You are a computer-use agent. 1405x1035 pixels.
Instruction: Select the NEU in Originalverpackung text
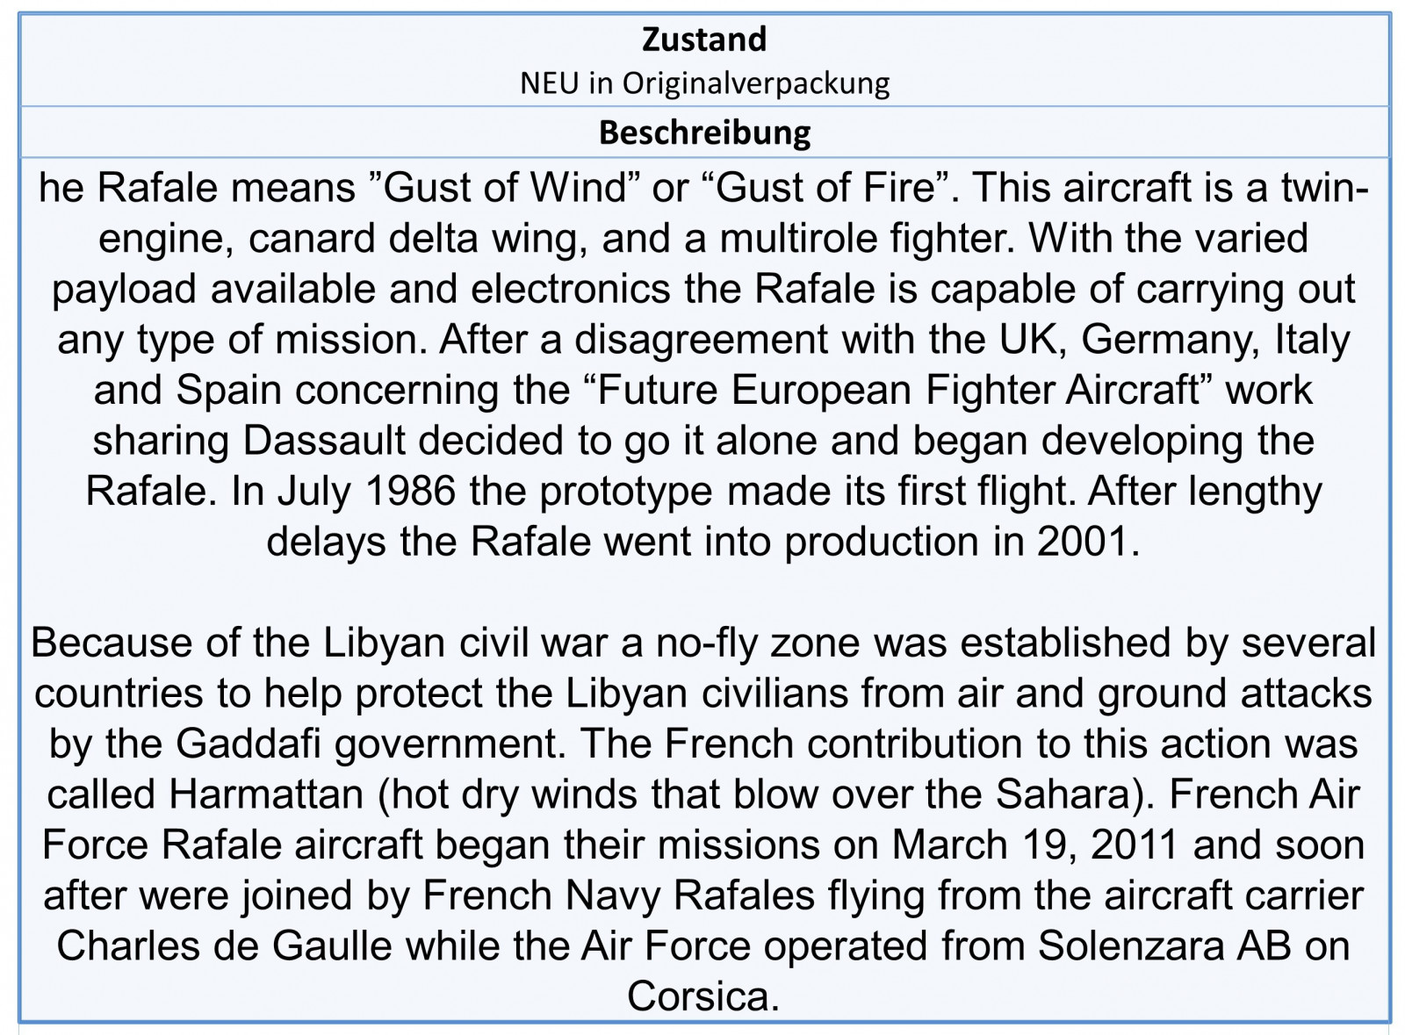(x=704, y=83)
